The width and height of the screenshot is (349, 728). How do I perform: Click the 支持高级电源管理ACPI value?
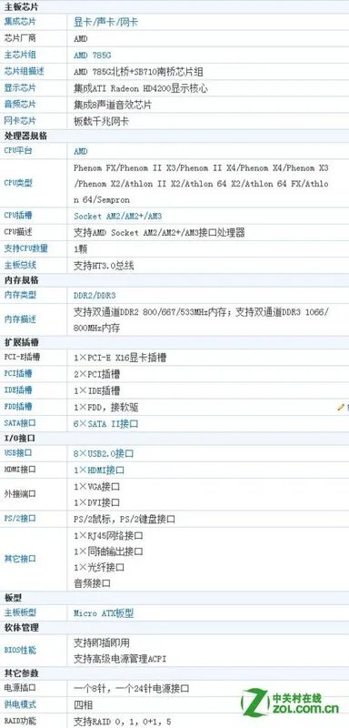(120, 659)
